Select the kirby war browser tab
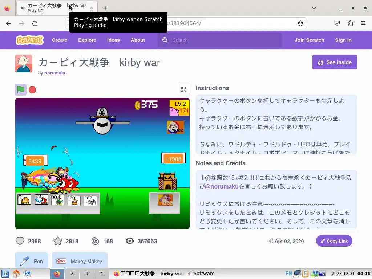Image resolution: width=372 pixels, height=279 pixels. click(x=57, y=8)
